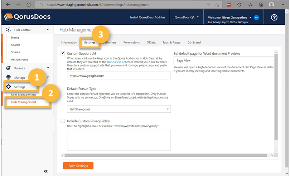Expand the QorusDocs QA hub dropdown

click(x=187, y=17)
